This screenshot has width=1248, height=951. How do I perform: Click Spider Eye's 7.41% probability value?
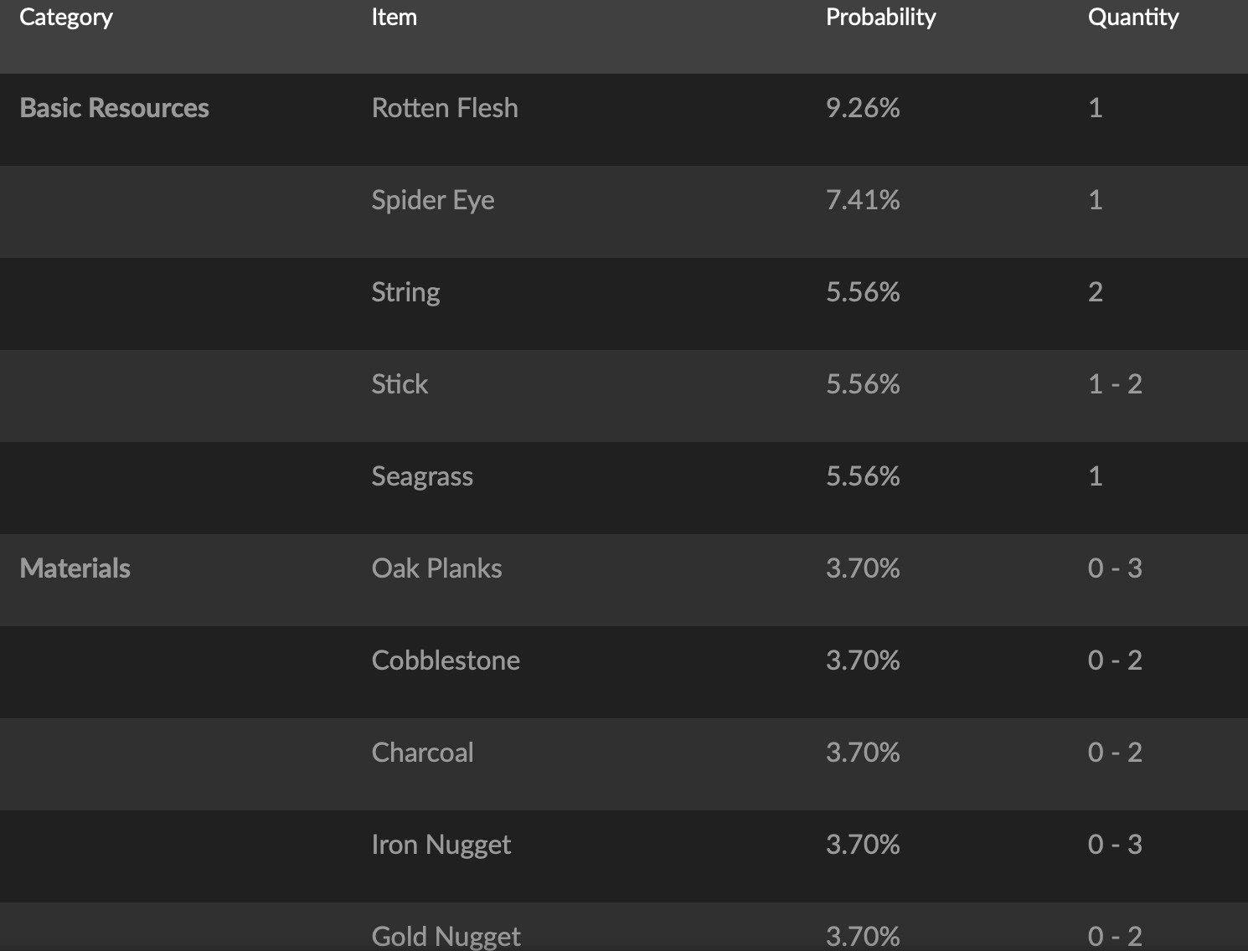tap(863, 200)
